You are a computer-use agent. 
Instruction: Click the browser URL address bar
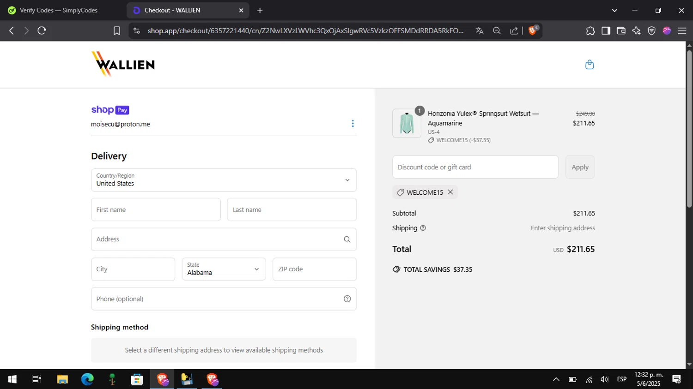[305, 30]
